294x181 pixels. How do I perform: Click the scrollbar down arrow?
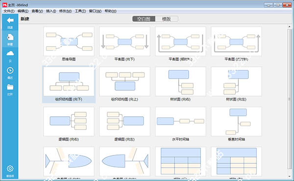[289, 177]
